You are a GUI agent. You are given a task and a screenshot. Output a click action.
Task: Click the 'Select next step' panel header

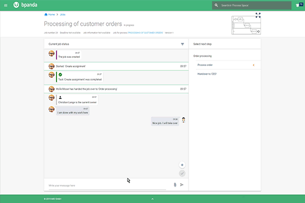[x=202, y=44]
